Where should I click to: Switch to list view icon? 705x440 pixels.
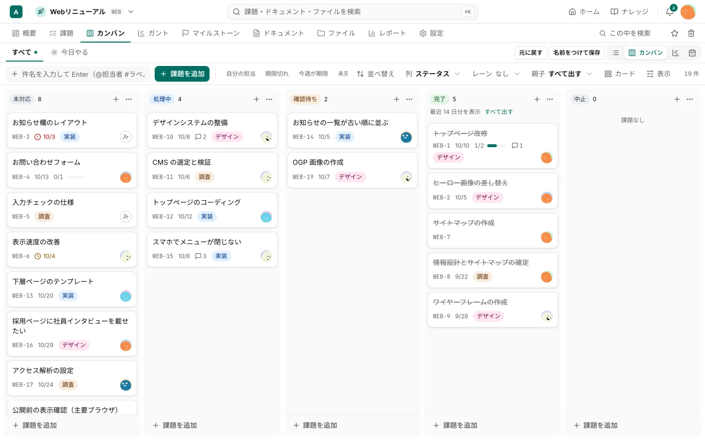pos(616,53)
